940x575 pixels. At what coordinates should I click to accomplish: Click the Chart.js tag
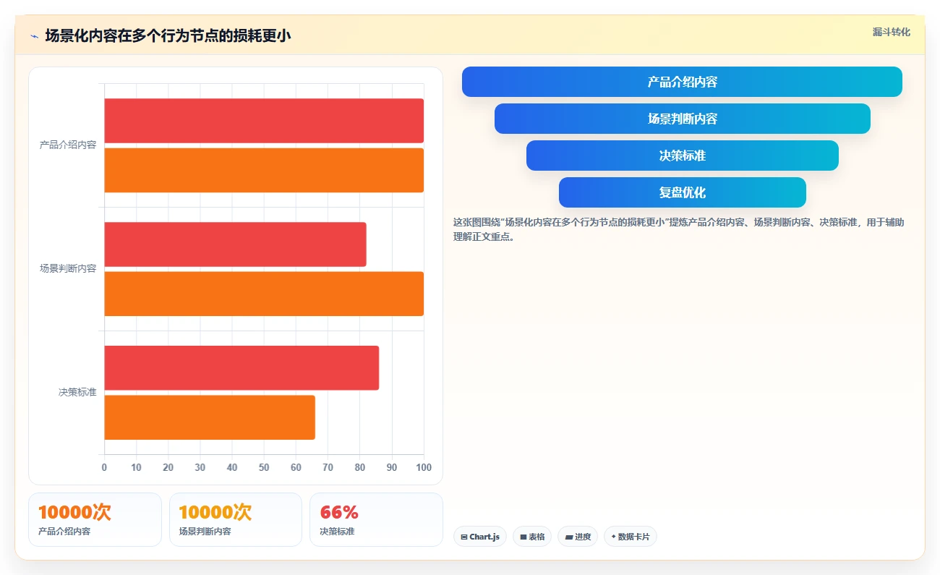pyautogui.click(x=479, y=537)
